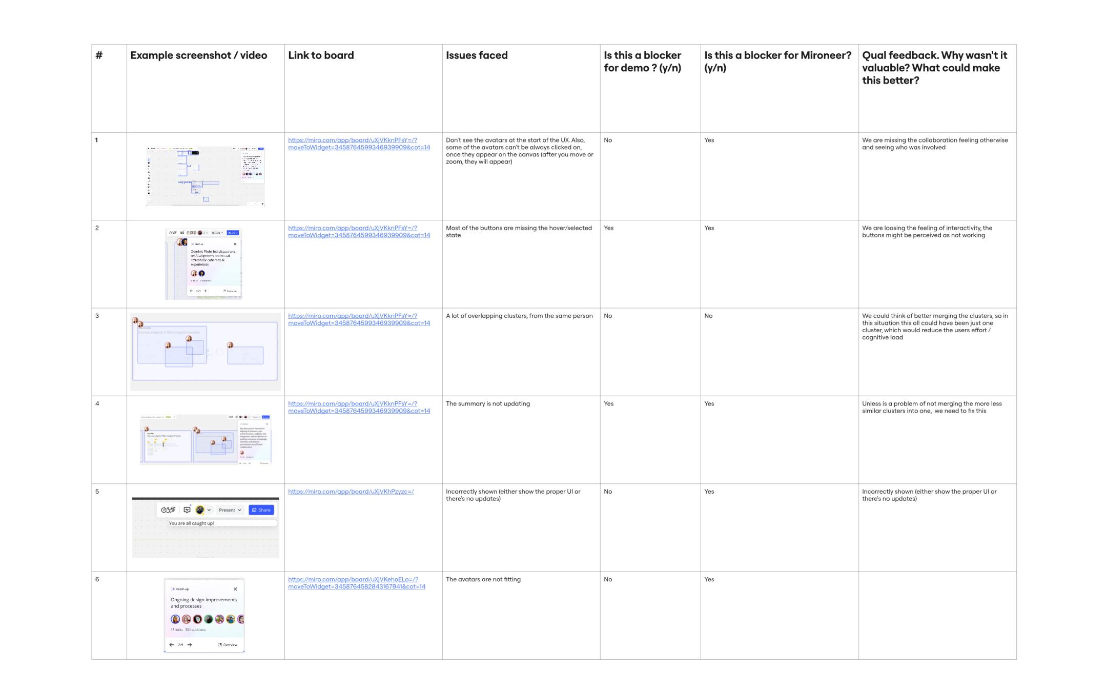Viewport: 1107px width, 692px height.
Task: Click the green-ringed avatar in row 6 card
Action: [x=209, y=619]
